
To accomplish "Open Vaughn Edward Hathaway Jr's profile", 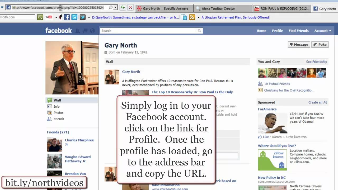I will pos(78,159).
